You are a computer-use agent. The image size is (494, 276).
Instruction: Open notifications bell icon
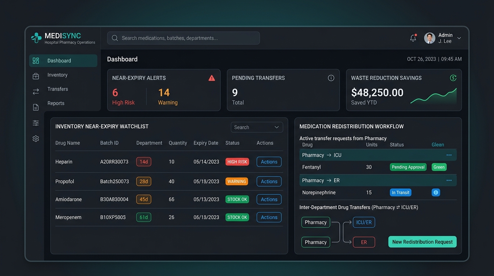[413, 38]
